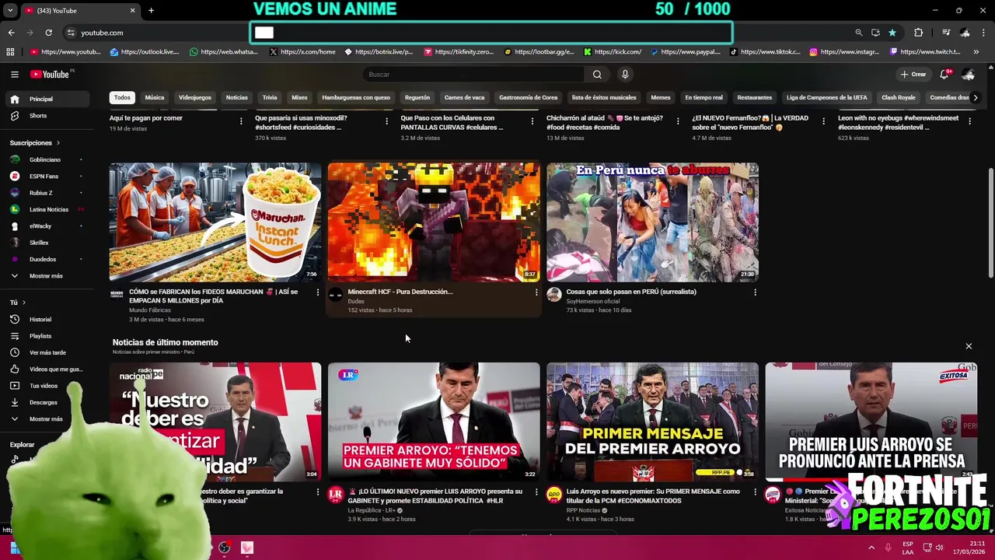Open options for Cosas que solo pasan video
This screenshot has width=995, height=560.
pos(755,292)
